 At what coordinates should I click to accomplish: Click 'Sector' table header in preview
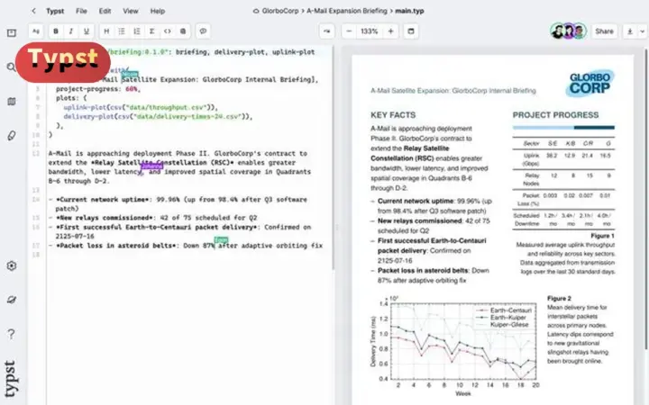click(x=531, y=143)
